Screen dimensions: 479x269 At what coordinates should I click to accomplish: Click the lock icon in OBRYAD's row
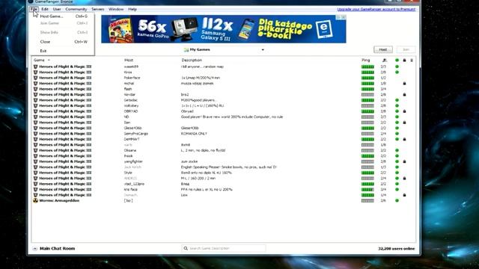[x=404, y=111]
